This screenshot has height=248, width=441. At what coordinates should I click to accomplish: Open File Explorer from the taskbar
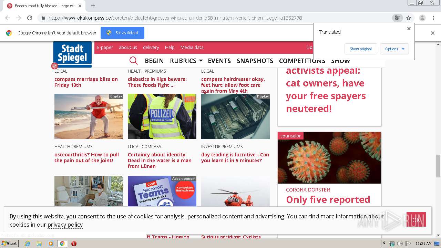[x=39, y=244]
